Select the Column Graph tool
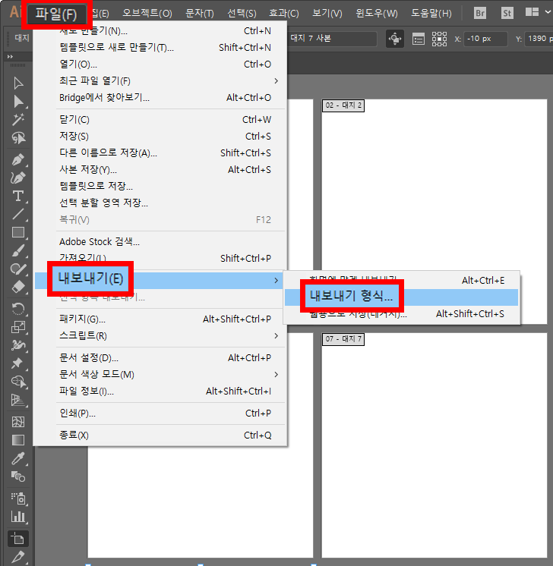Image resolution: width=553 pixels, height=566 pixels. (x=18, y=517)
